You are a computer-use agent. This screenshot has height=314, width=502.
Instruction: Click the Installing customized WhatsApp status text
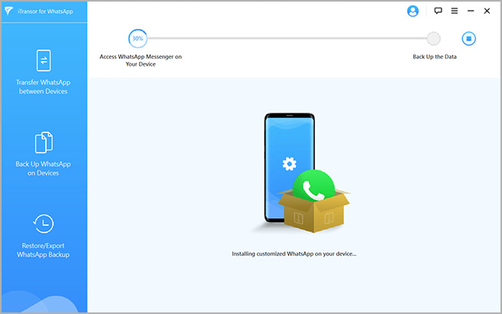(x=294, y=253)
